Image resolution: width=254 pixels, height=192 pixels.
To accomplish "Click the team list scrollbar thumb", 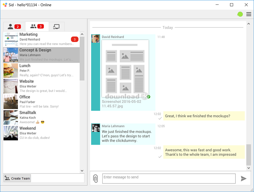I will (82, 59).
